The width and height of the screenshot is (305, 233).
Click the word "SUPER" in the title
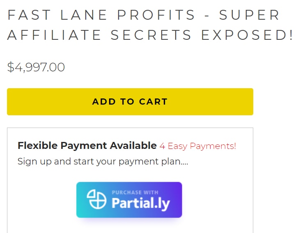249,15
